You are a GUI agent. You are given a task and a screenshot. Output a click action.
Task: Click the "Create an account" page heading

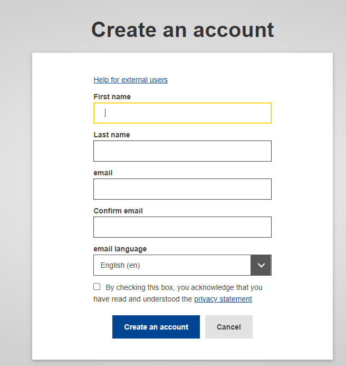pyautogui.click(x=182, y=30)
